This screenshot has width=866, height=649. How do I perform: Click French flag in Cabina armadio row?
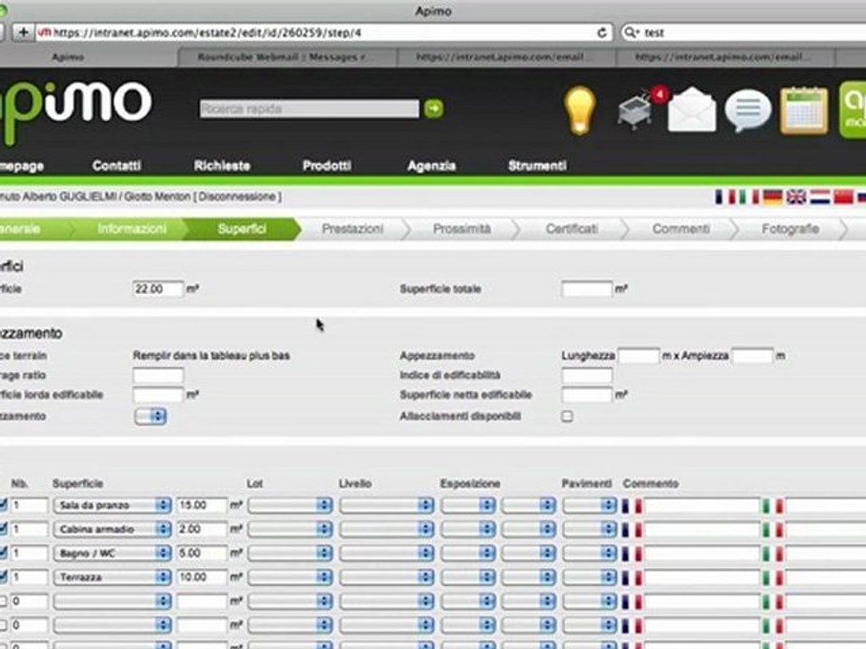tap(631, 530)
